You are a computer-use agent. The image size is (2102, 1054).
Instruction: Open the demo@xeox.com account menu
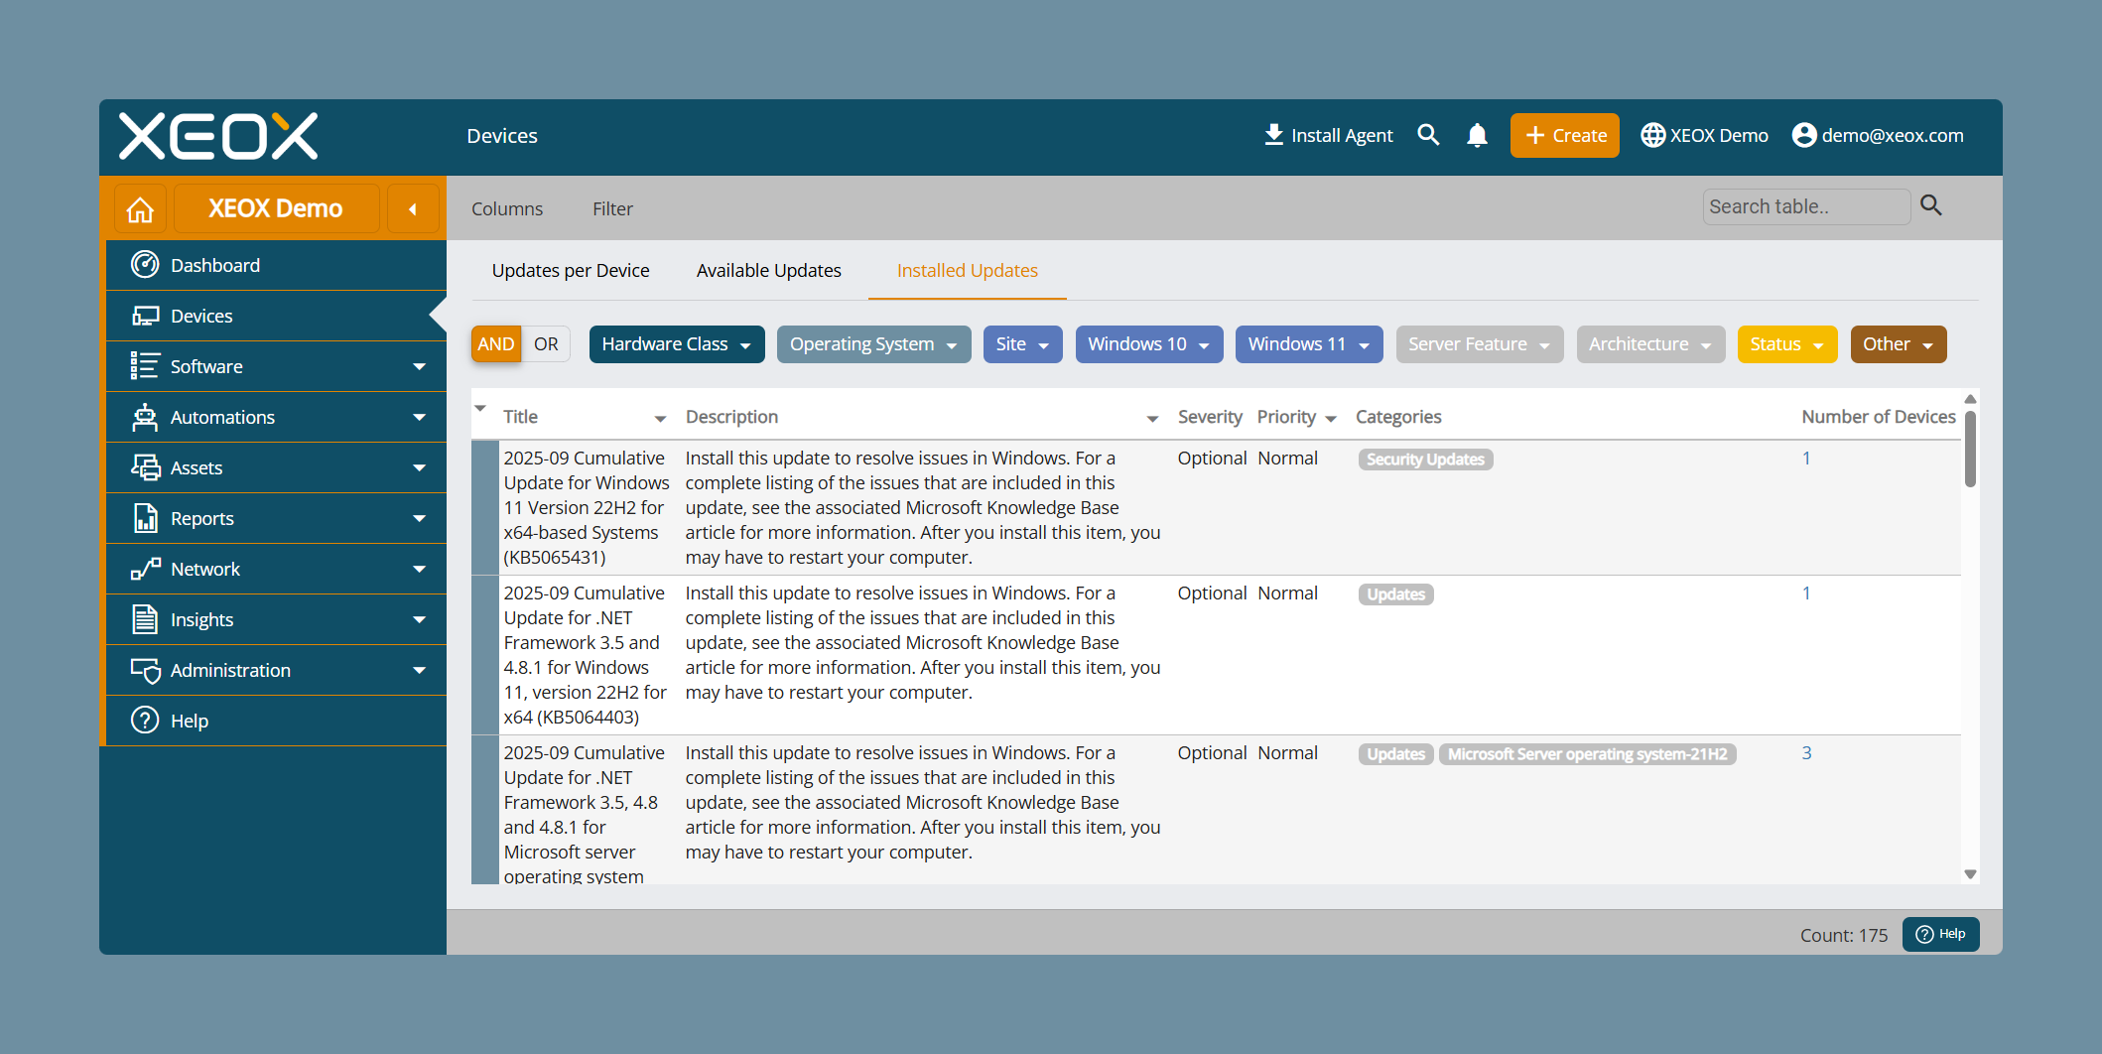(1878, 135)
